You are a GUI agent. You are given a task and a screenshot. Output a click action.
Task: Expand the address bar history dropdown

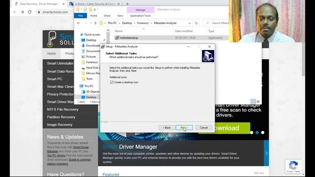pyautogui.click(x=189, y=23)
